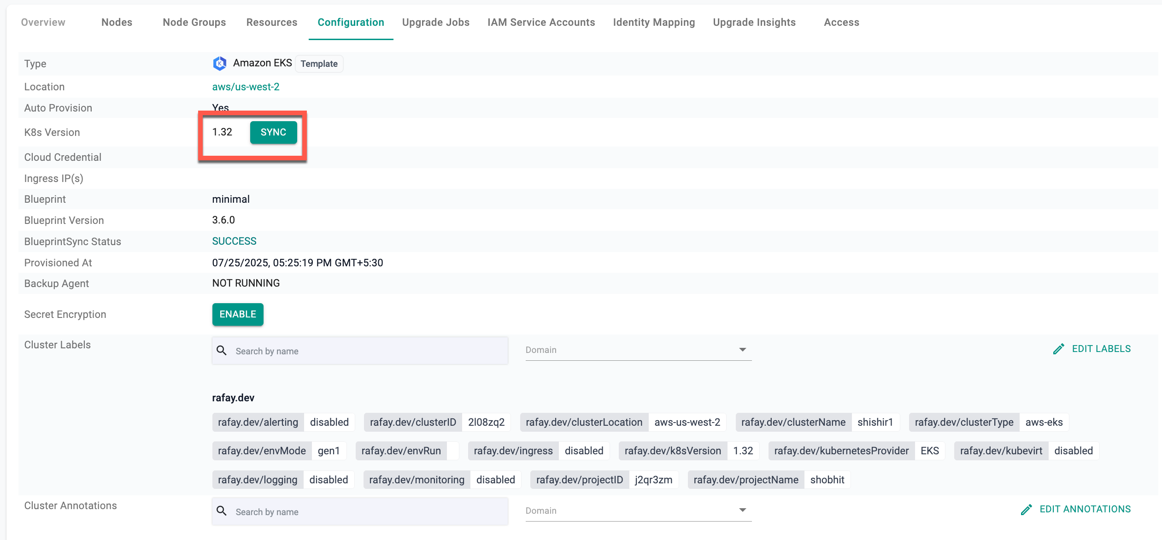
Task: Enable Secret Encryption
Action: tap(238, 314)
